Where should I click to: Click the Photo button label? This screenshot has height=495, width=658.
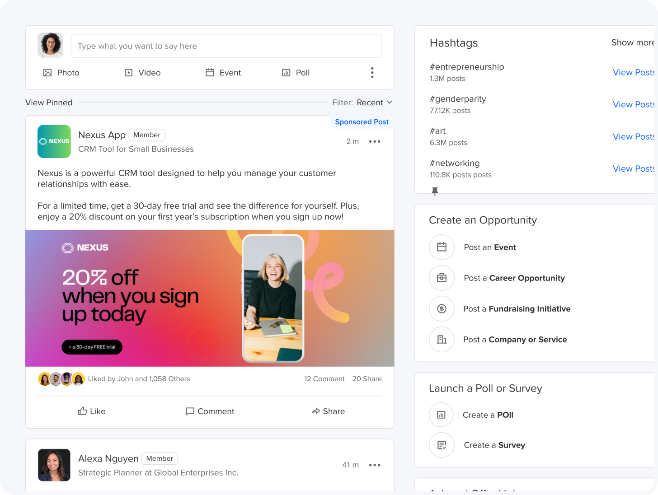point(68,73)
